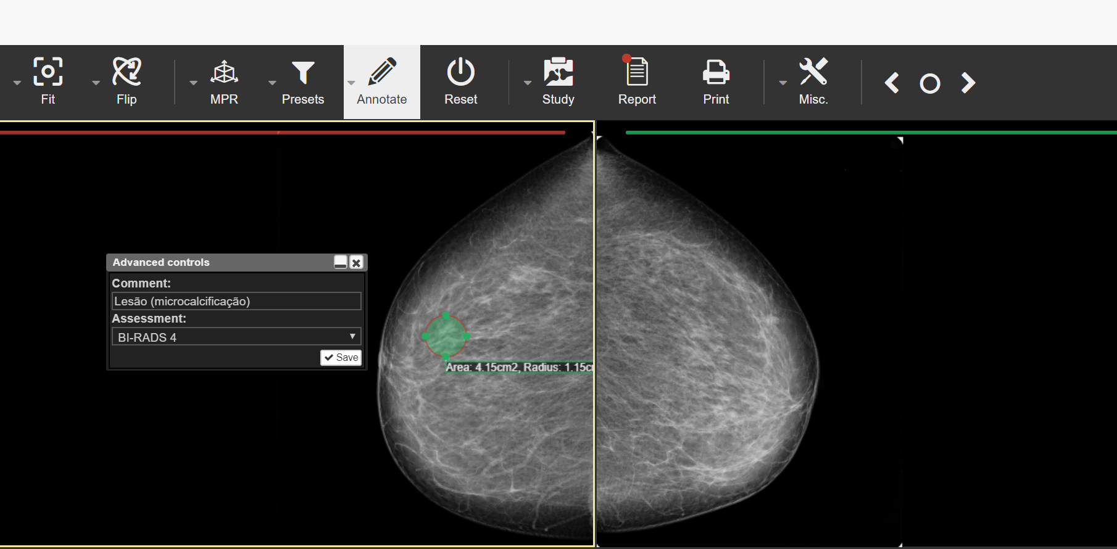
Task: Reset the view with Reset icon
Action: 461,72
